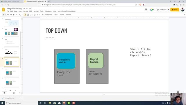Open the 'Last edit was' version history link
Screen dimensions: 186x105
point(67,11)
